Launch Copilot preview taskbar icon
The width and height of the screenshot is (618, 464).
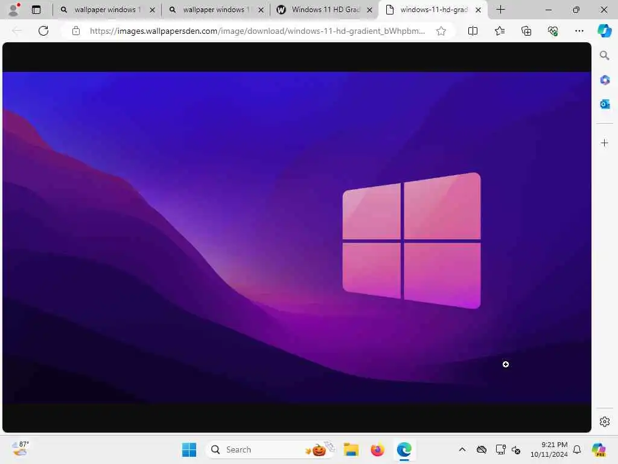click(599, 449)
